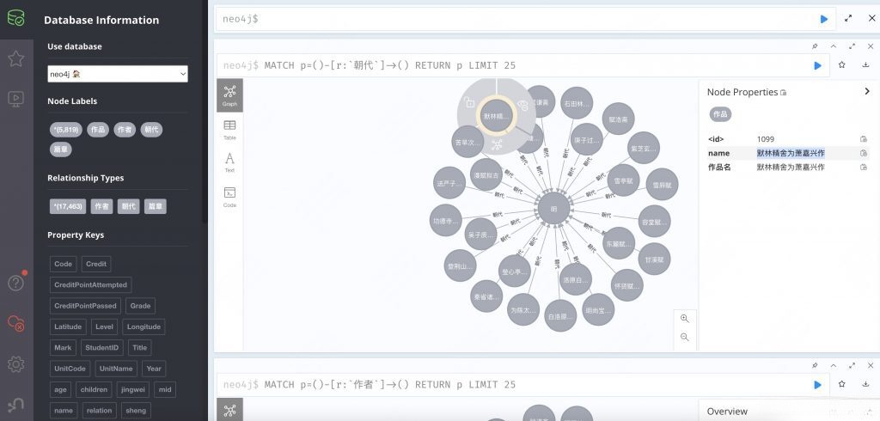The image size is (880, 421).
Task: Download results of the 朝代 query
Action: pyautogui.click(x=866, y=65)
